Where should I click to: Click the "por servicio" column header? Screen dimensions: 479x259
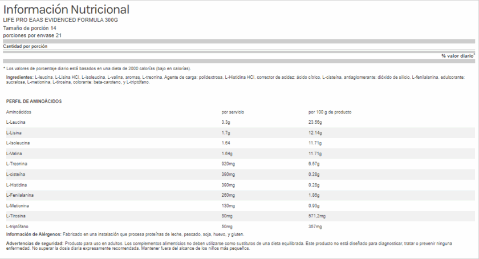(x=233, y=112)
